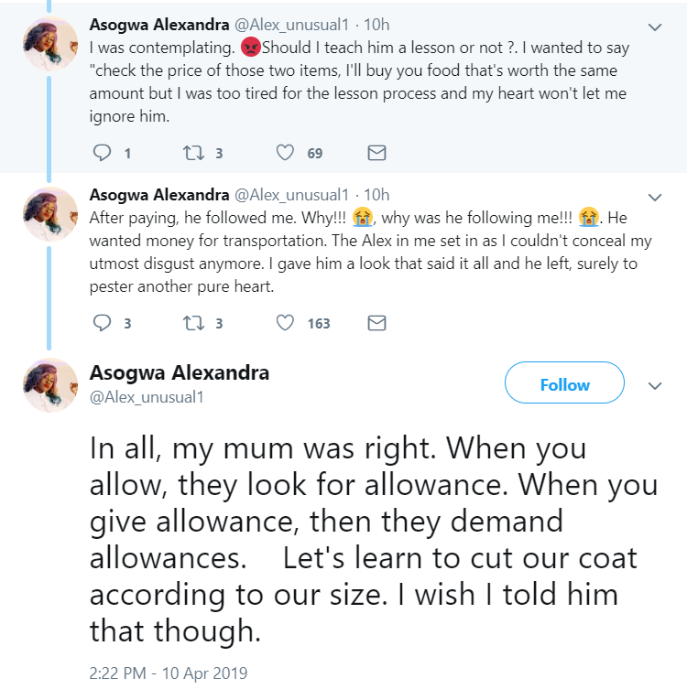Expand options chevron on 'After paying' tweet
Image resolution: width=687 pixels, height=689 pixels.
click(x=655, y=197)
